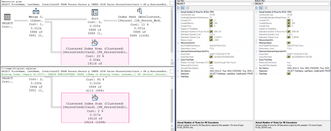Expand MemoryGrantInfo in Top Plan properties

tap(178, 43)
